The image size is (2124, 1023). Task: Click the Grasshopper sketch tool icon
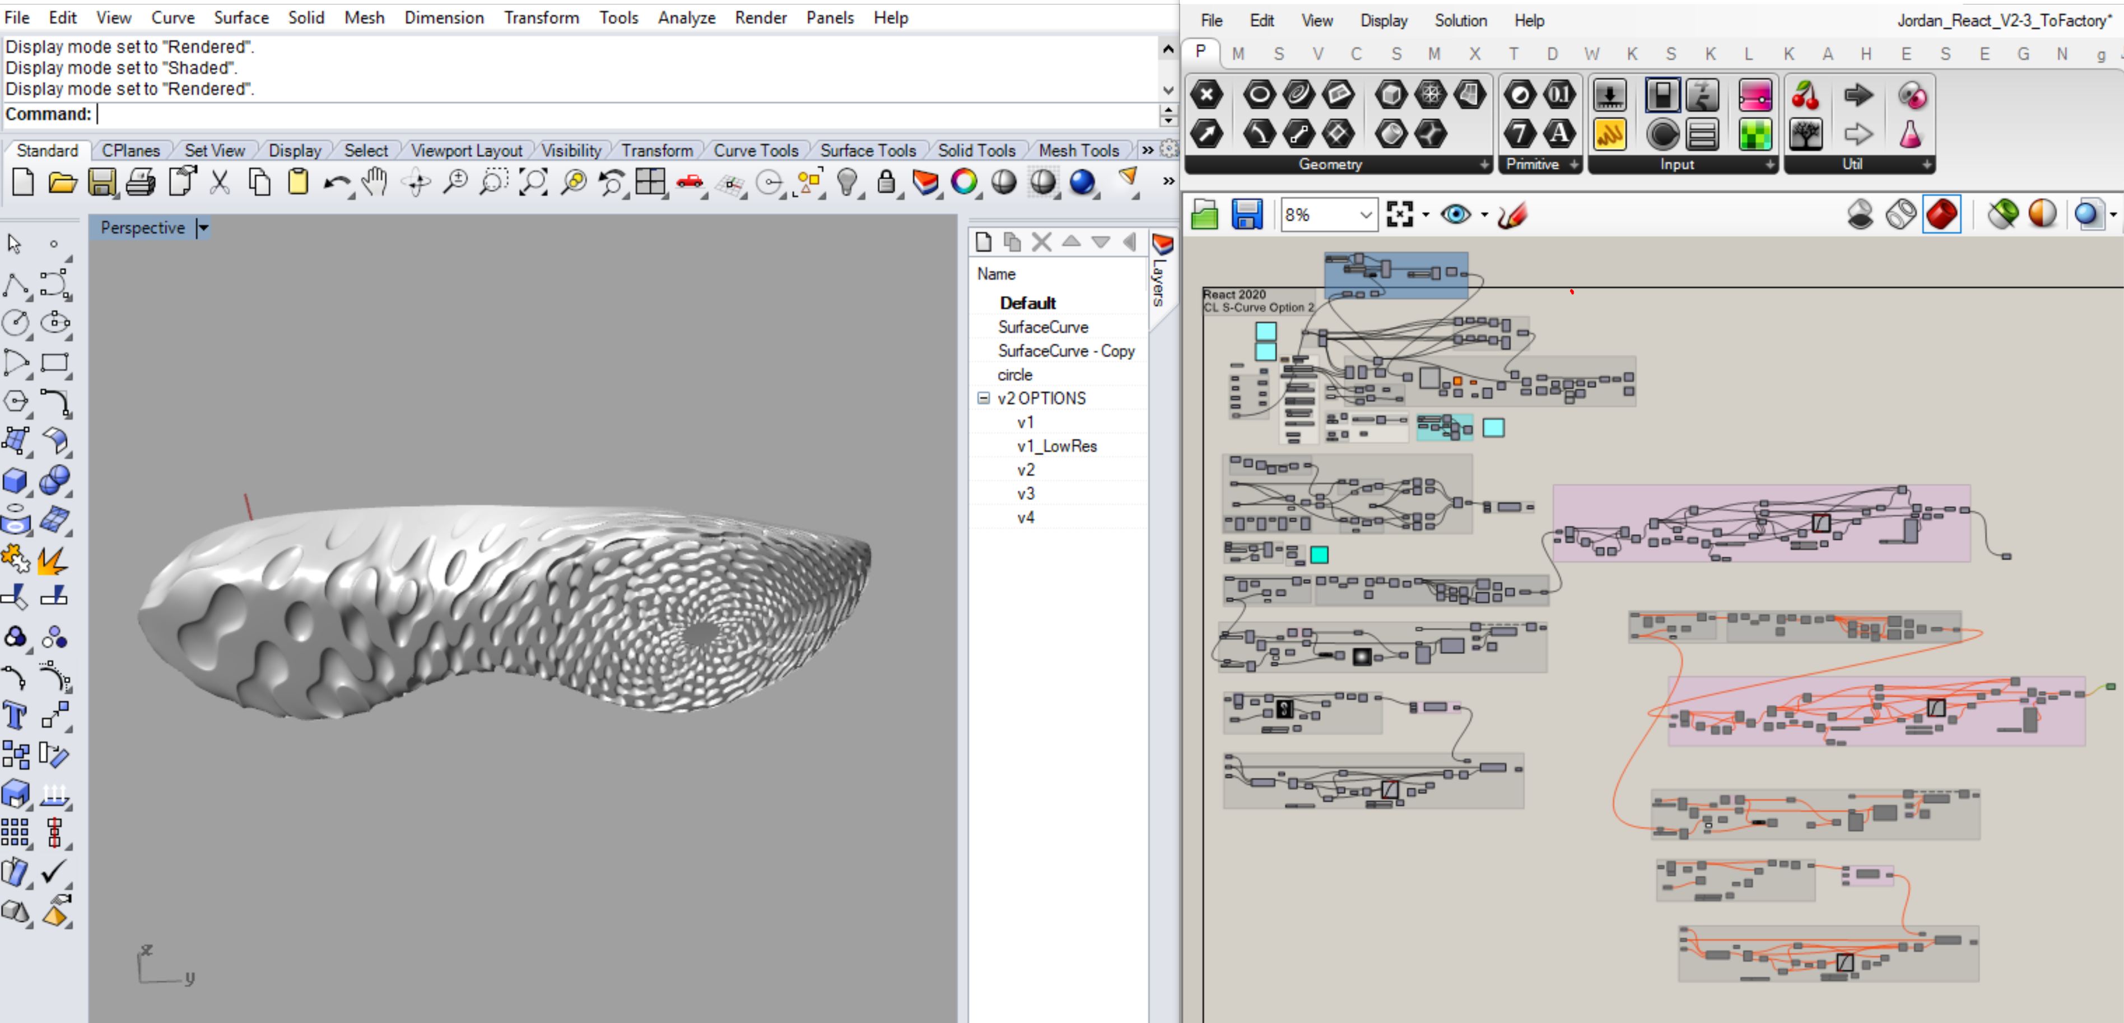1513,215
